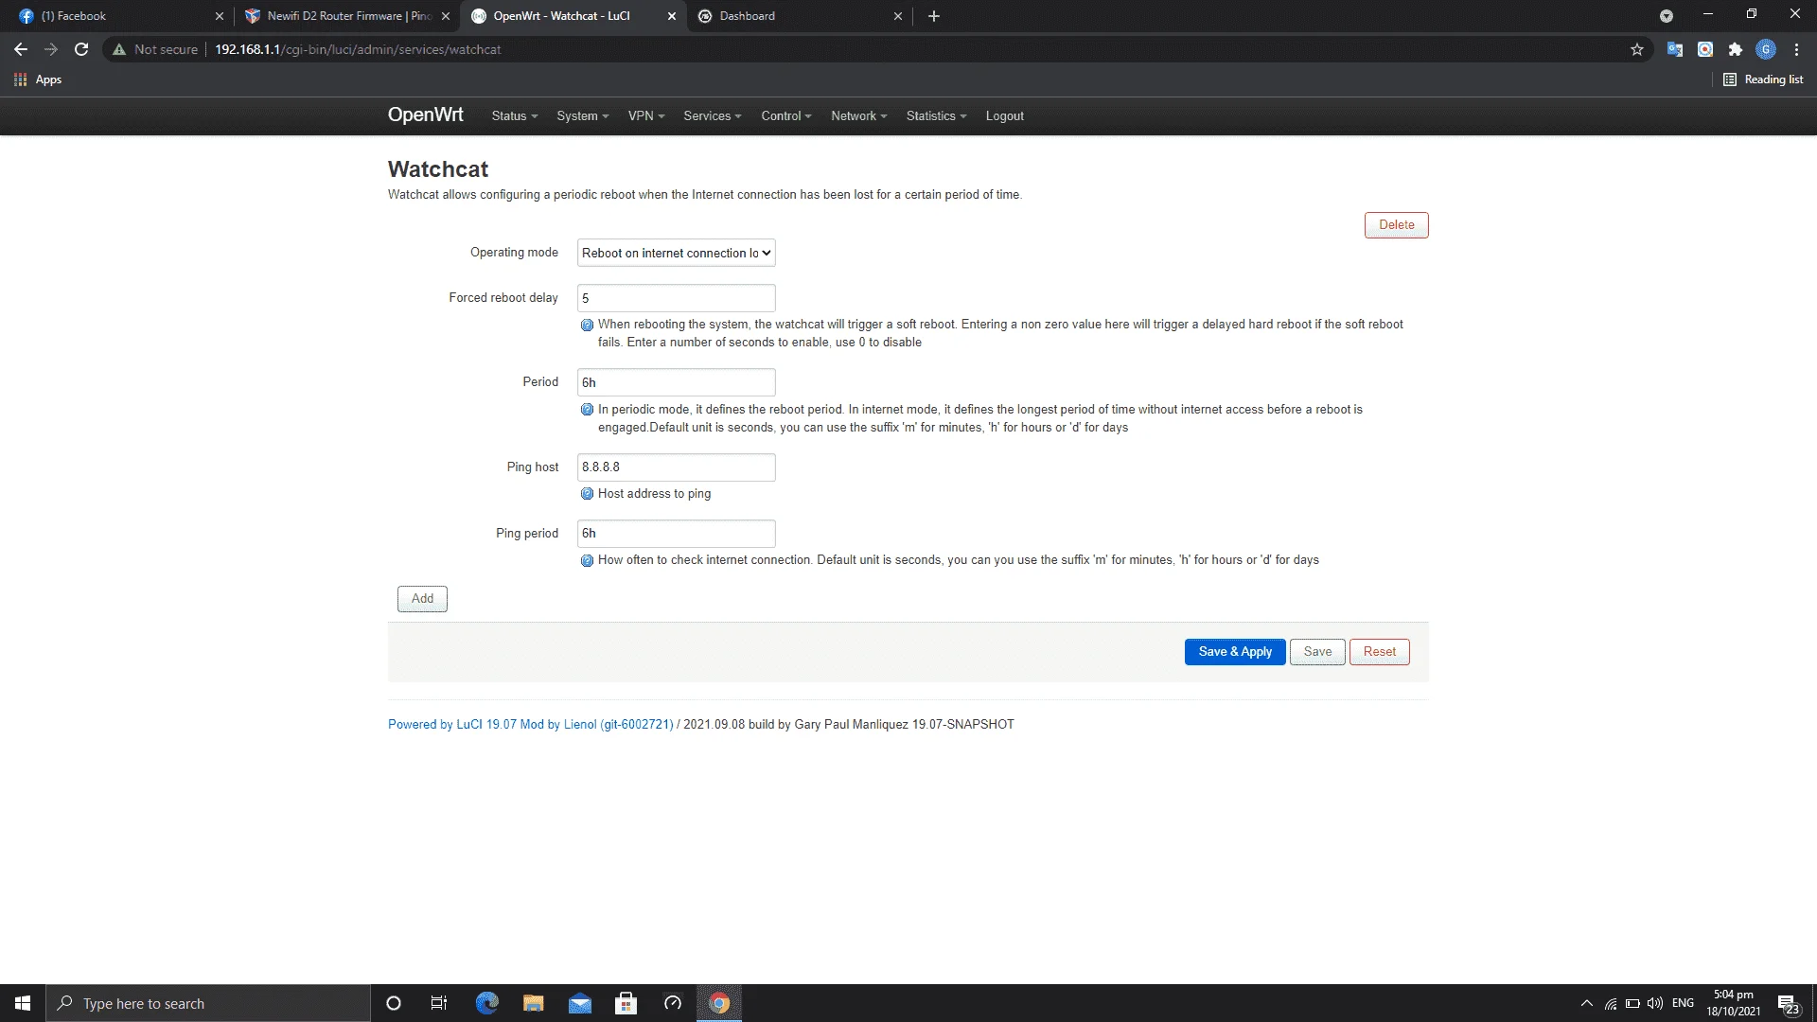Viewport: 1817px width, 1022px height.
Task: Expand the VPN menu
Action: click(646, 116)
